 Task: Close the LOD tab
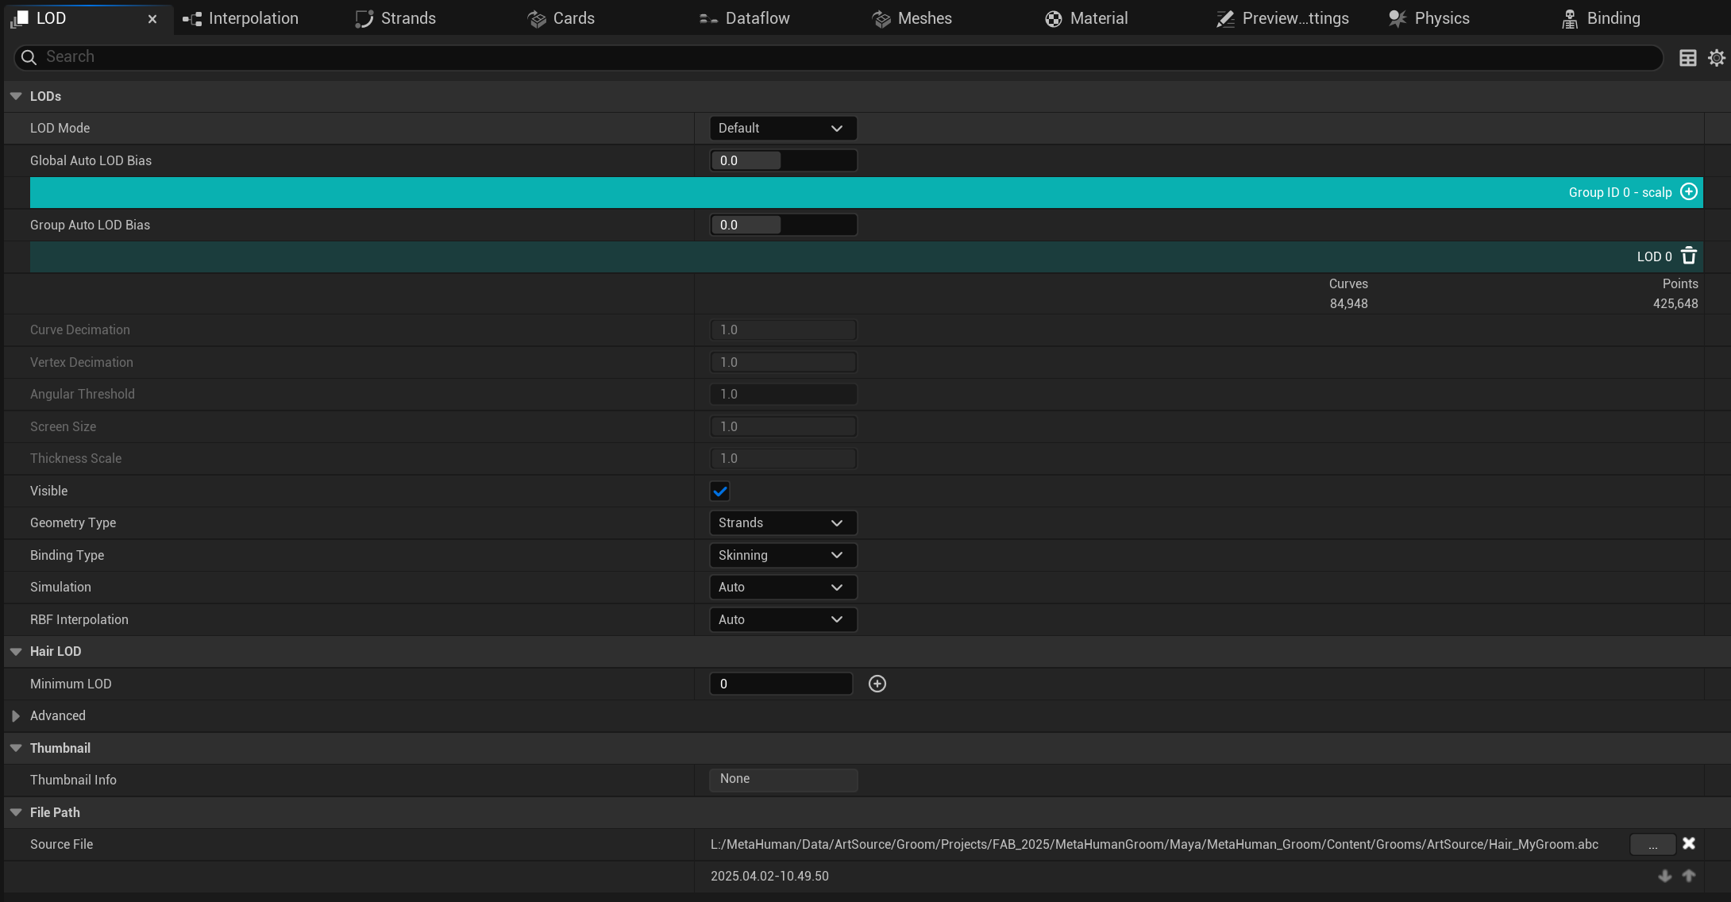[152, 19]
